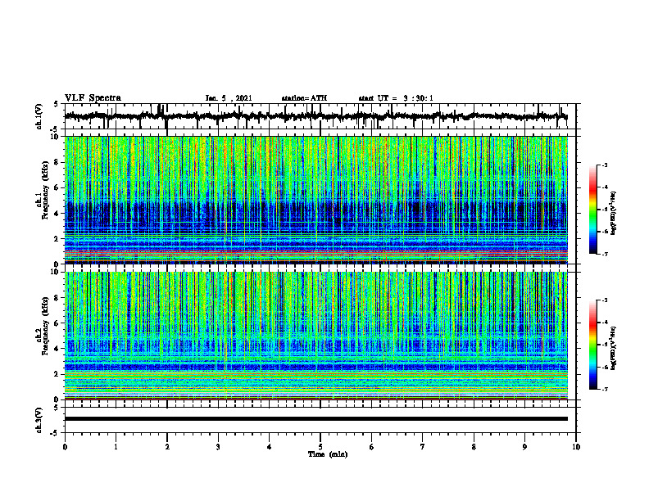The height and width of the screenshot is (501, 649).
Task: Click the "ch.3(V)" axis label
Action: [x=39, y=420]
